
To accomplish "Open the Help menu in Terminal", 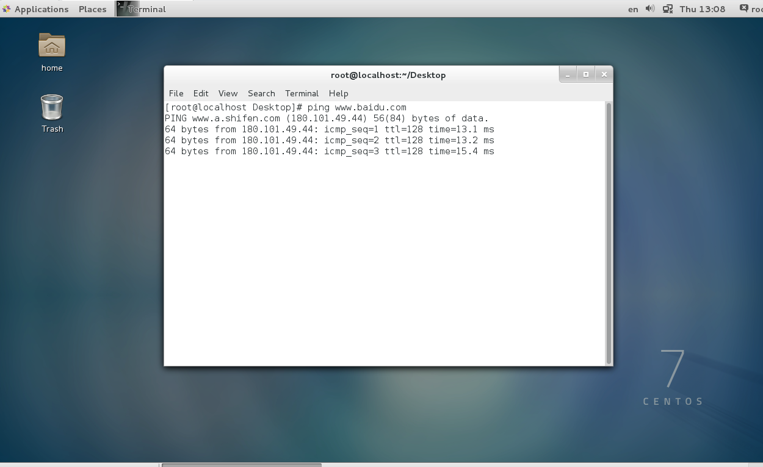I will [338, 93].
